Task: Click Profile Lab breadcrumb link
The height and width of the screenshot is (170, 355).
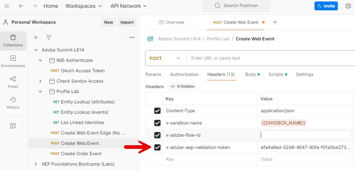Action: pyautogui.click(x=218, y=39)
